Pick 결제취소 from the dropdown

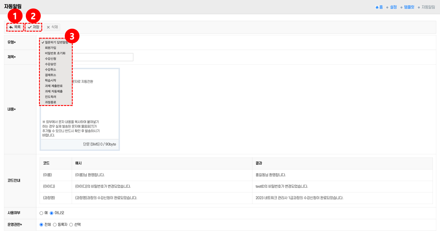50,75
